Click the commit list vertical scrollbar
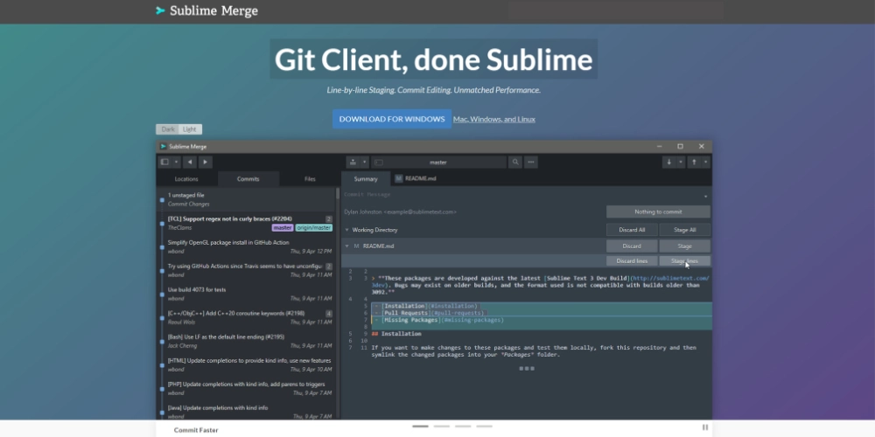This screenshot has width=875, height=437. click(x=338, y=194)
